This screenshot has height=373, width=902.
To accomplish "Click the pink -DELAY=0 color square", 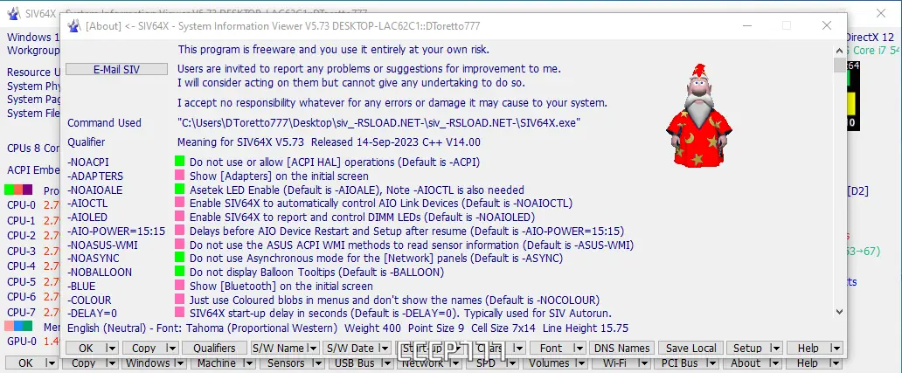I will coord(179,314).
